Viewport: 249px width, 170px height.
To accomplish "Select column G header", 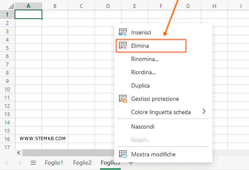I will pos(188,6).
